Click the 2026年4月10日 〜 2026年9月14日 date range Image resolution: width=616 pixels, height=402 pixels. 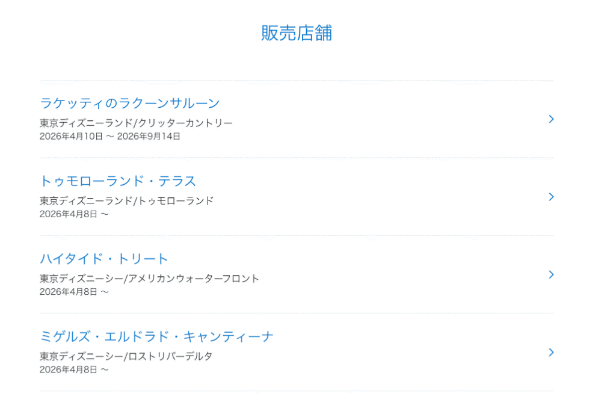tap(109, 137)
